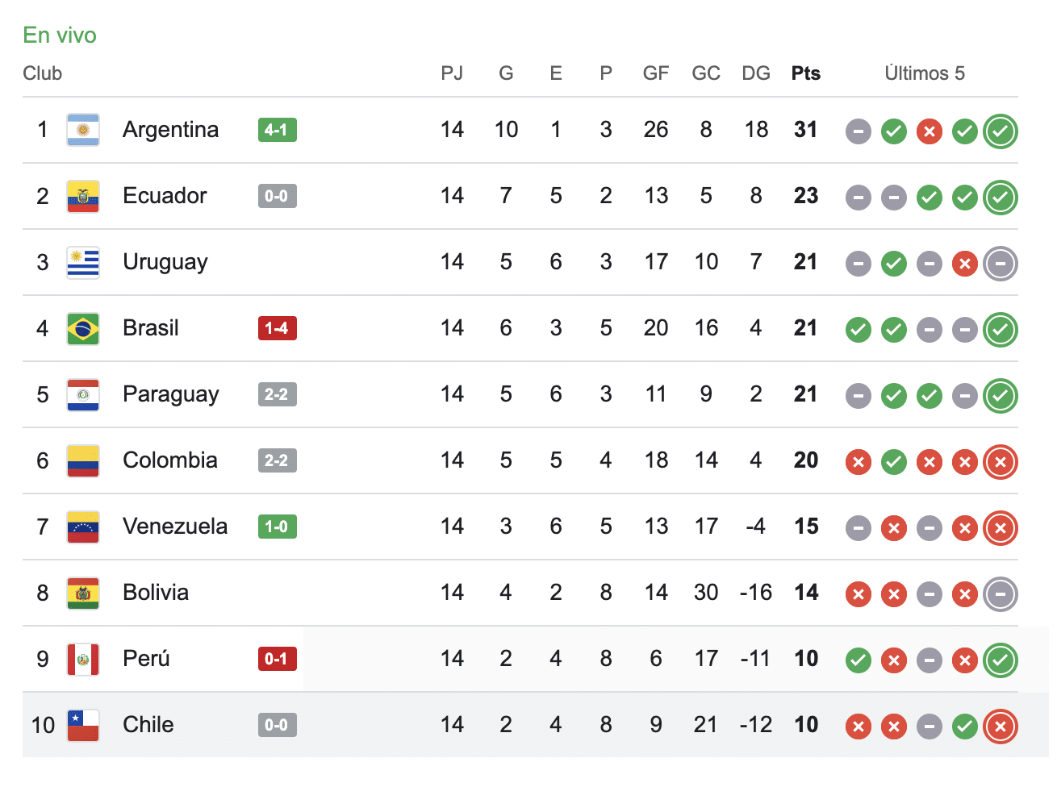Switch to the En vivo tab
The image size is (1057, 787).
pos(58,35)
